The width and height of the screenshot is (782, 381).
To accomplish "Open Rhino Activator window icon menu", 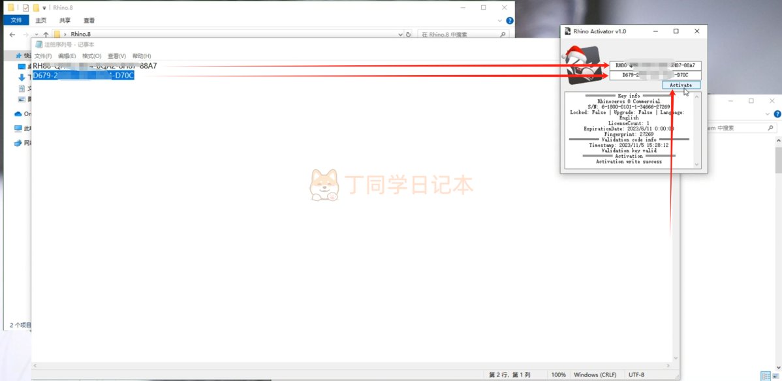I will [x=567, y=31].
